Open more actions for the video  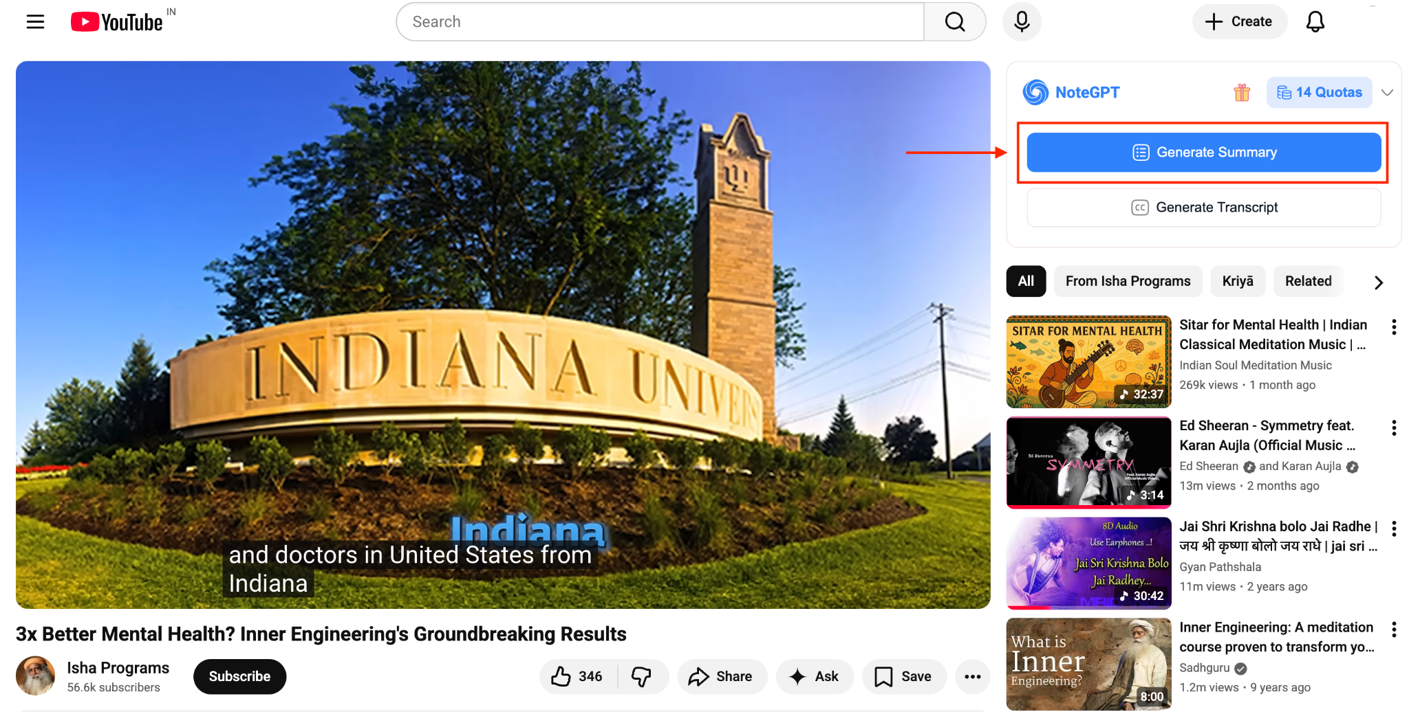click(972, 677)
